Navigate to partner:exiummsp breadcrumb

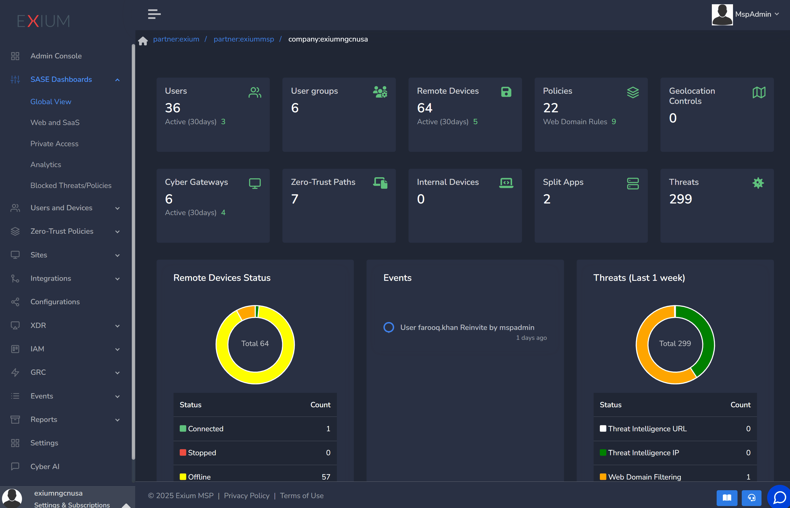[244, 39]
